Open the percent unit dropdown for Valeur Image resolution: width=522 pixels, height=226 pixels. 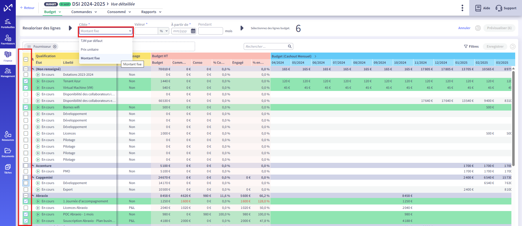[x=163, y=31]
